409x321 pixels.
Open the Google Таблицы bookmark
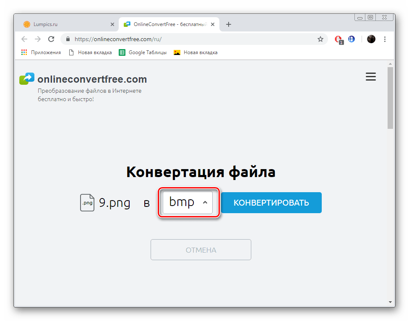point(143,52)
